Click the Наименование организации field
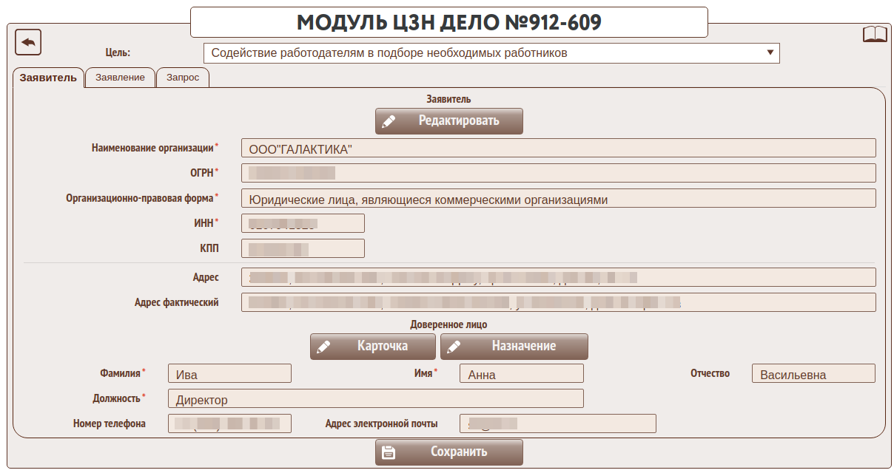This screenshot has height=473, width=894. pos(558,149)
